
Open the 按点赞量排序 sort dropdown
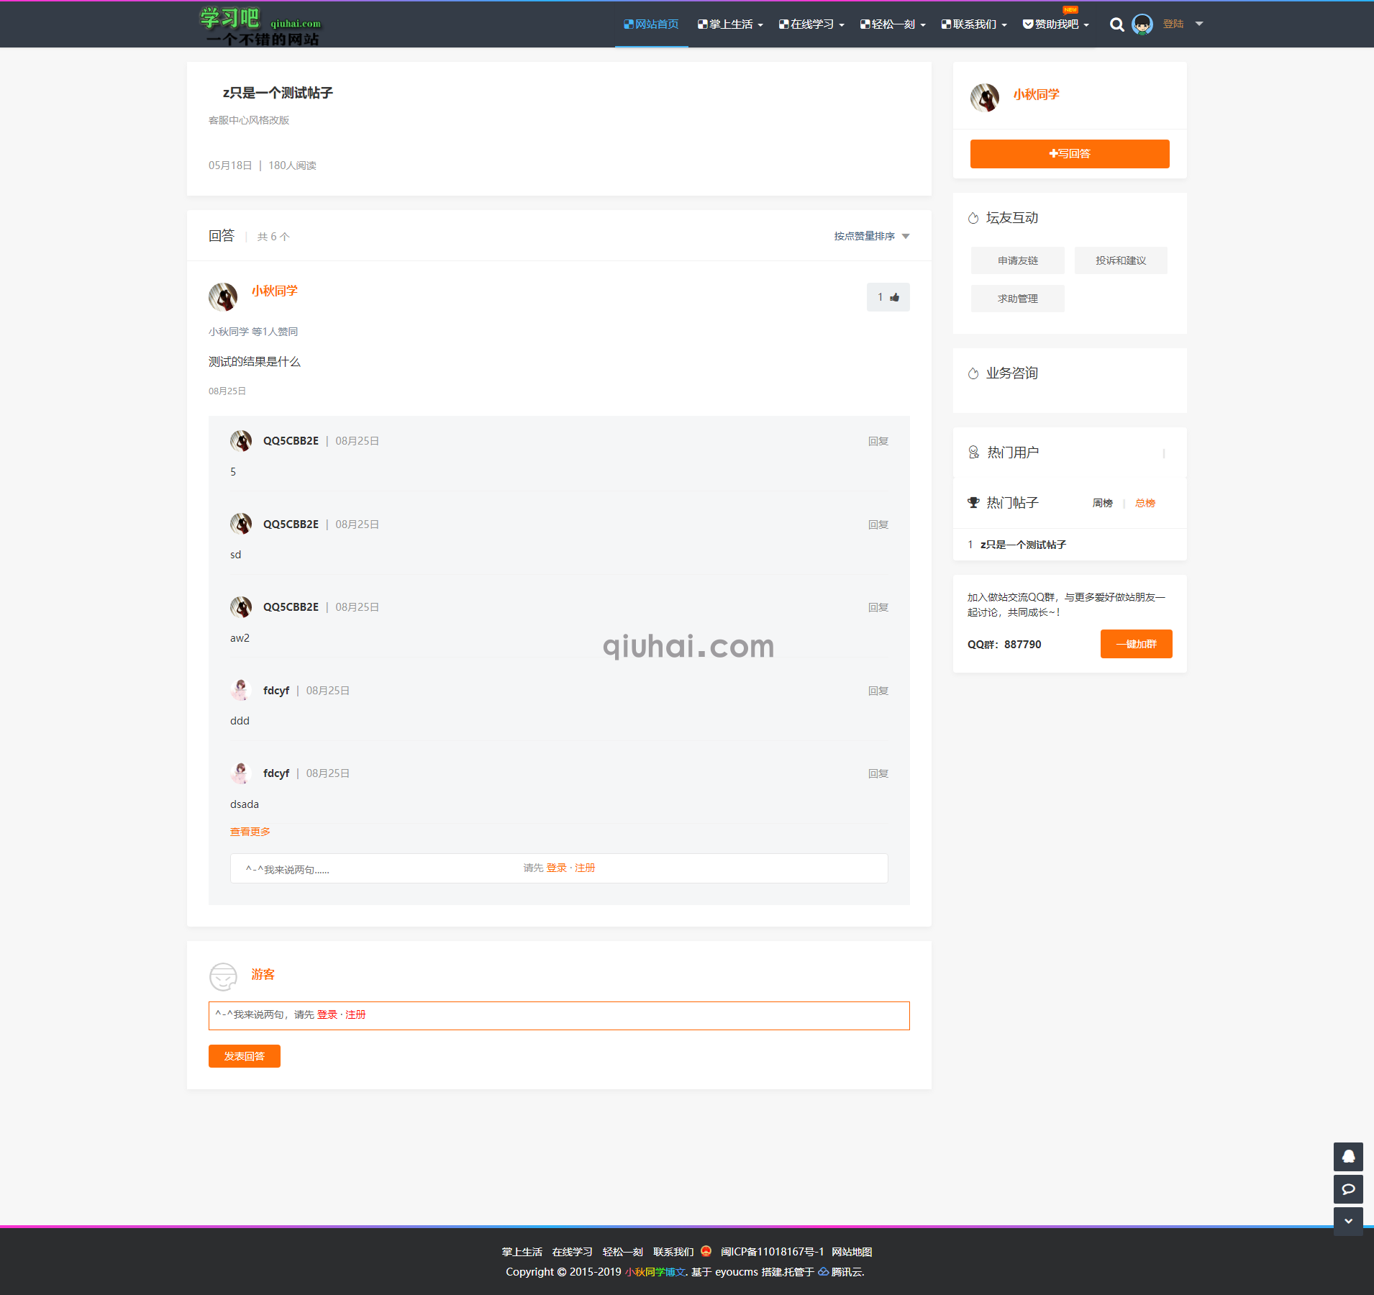coord(871,236)
